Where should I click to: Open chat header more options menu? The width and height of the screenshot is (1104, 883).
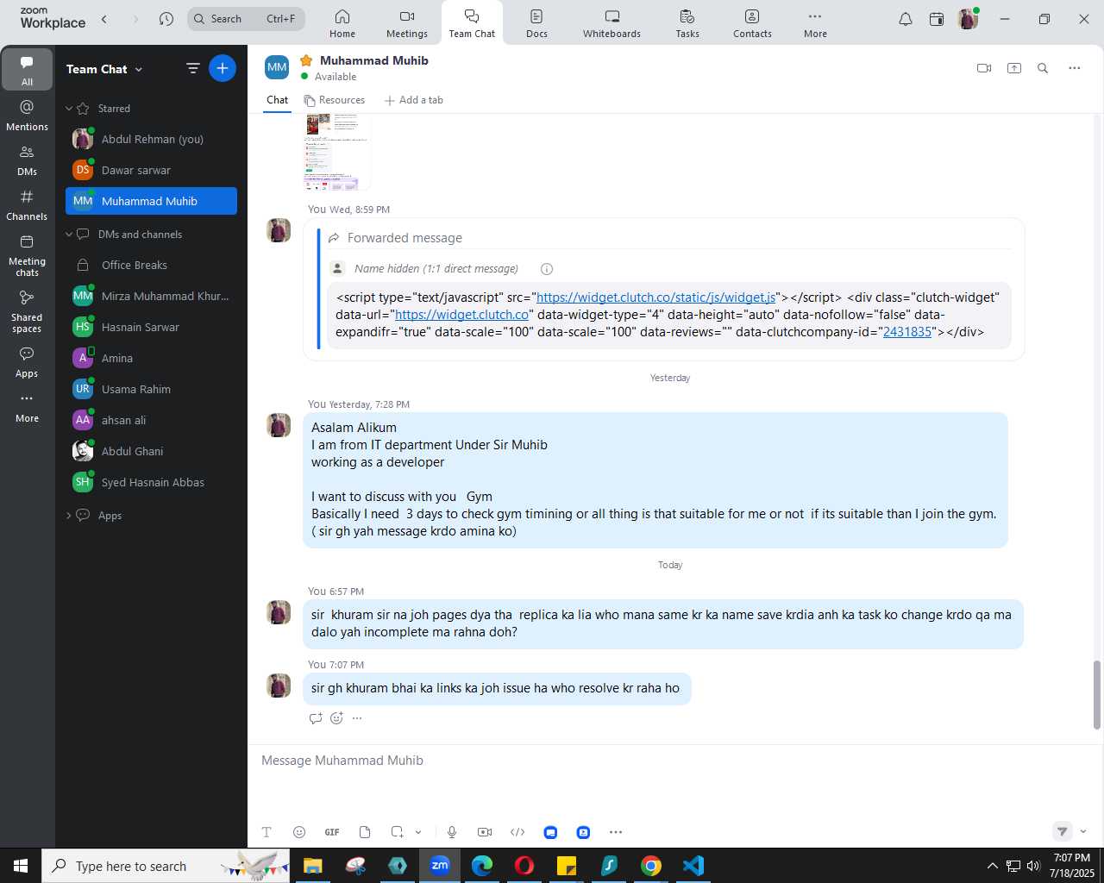[x=1074, y=68]
